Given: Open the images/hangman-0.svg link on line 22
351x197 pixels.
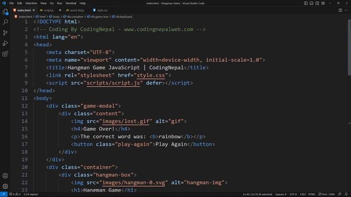Looking at the screenshot, I should (x=134, y=182).
